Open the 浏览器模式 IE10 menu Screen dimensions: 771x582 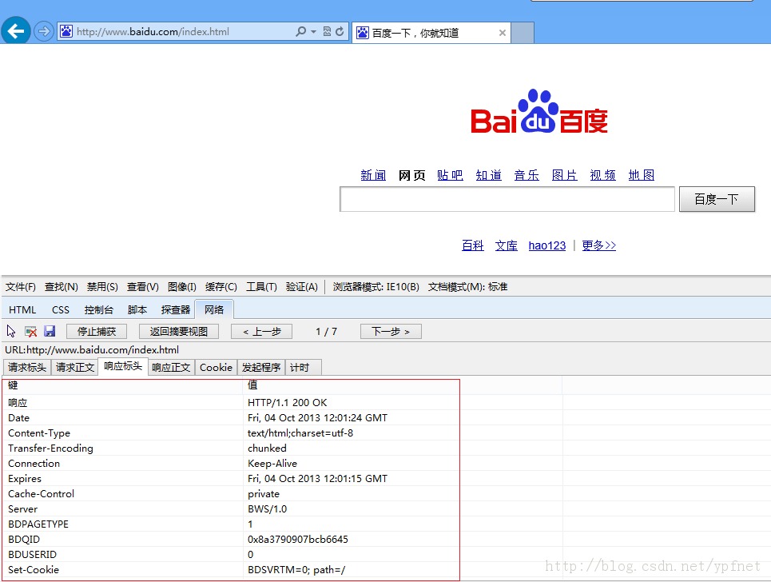pos(376,287)
